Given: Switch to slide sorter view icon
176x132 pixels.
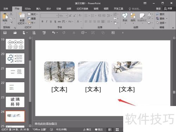Looking at the screenshot, I should tap(117, 130).
